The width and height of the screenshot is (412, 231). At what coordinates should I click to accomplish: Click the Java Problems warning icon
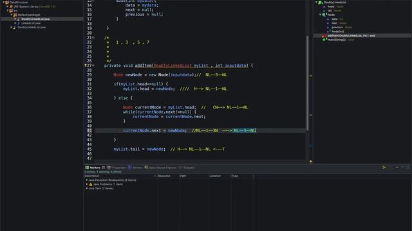91,184
